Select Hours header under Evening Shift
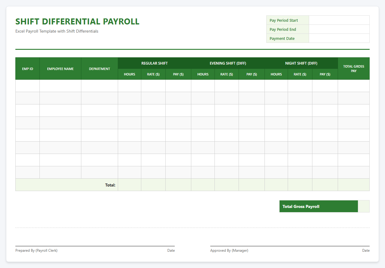385x268 pixels. 203,74
